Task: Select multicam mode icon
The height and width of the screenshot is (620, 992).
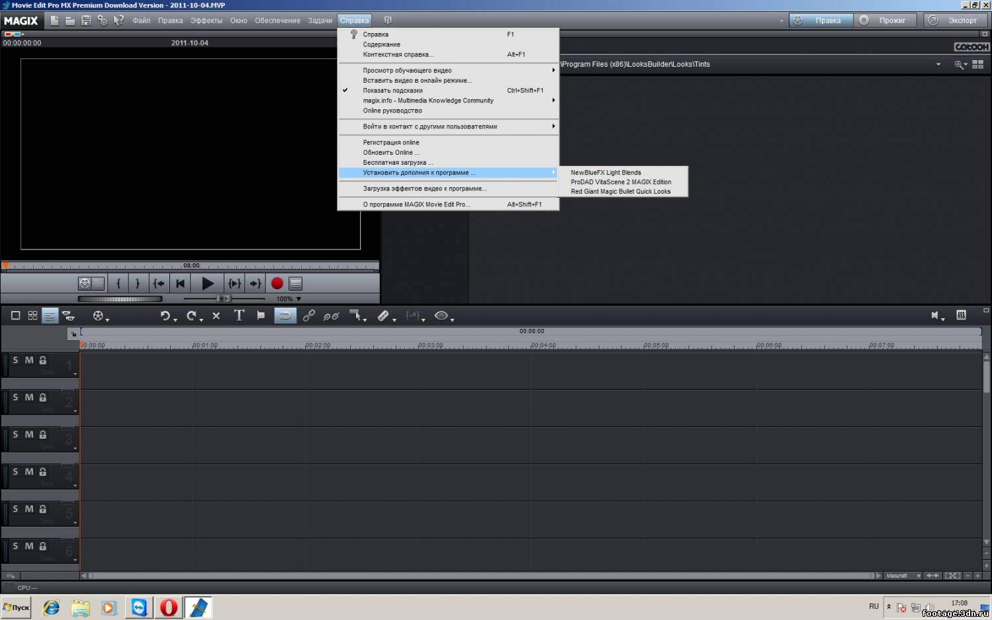Action: click(68, 316)
